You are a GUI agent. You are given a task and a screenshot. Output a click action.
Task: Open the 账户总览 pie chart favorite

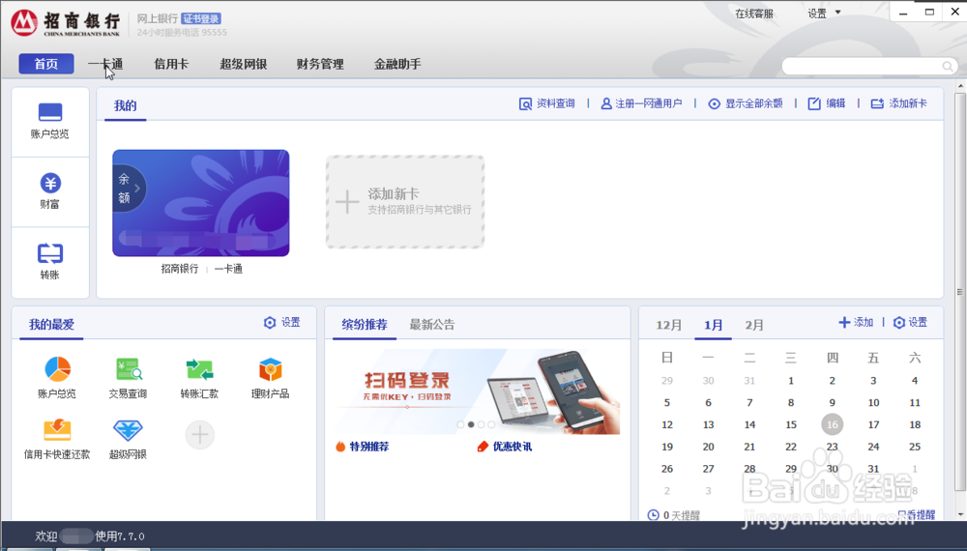57,377
